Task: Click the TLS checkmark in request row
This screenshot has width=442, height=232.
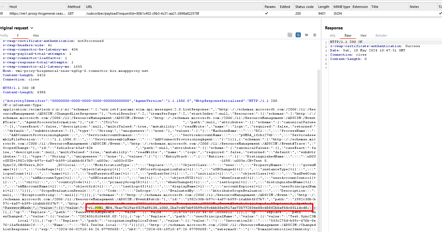Action: [440, 13]
